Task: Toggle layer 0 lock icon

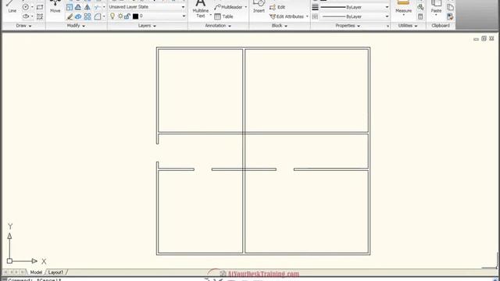Action: click(127, 16)
